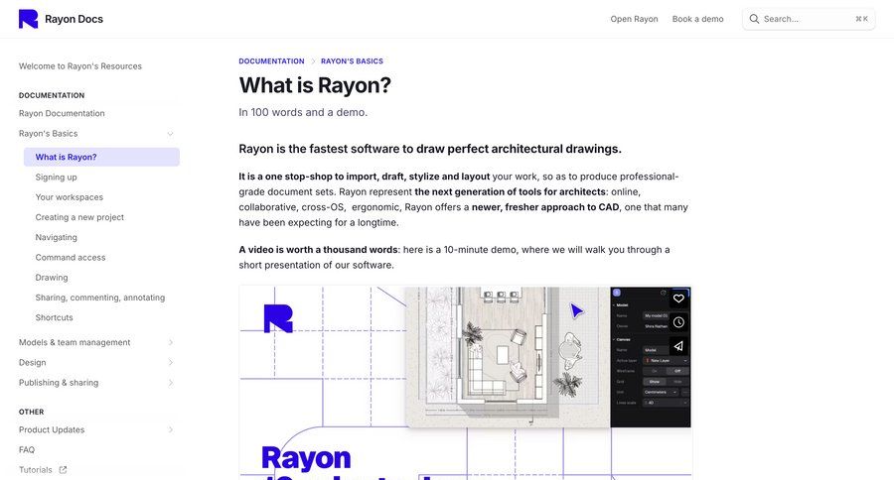Open the Tutorials external link
The width and height of the screenshot is (894, 480).
(36, 470)
